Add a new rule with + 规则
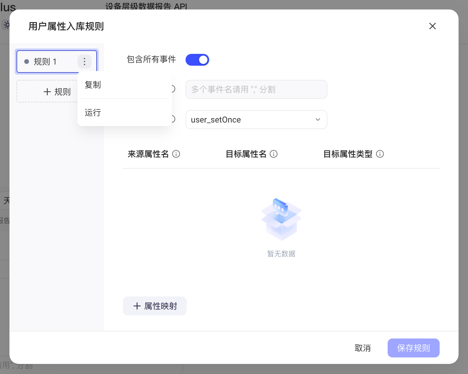Screen dimensions: 468x374 (57, 92)
